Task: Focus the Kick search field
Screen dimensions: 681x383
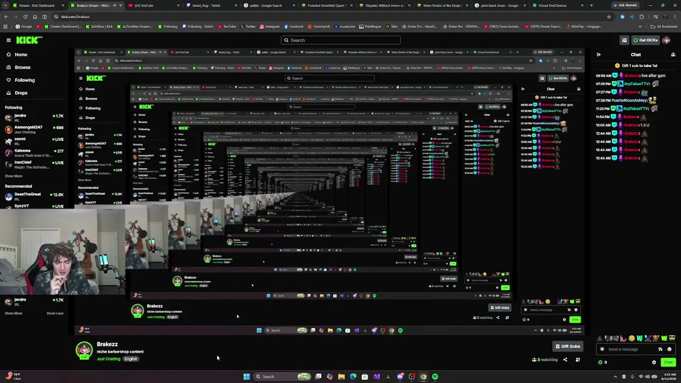Action: [x=340, y=40]
